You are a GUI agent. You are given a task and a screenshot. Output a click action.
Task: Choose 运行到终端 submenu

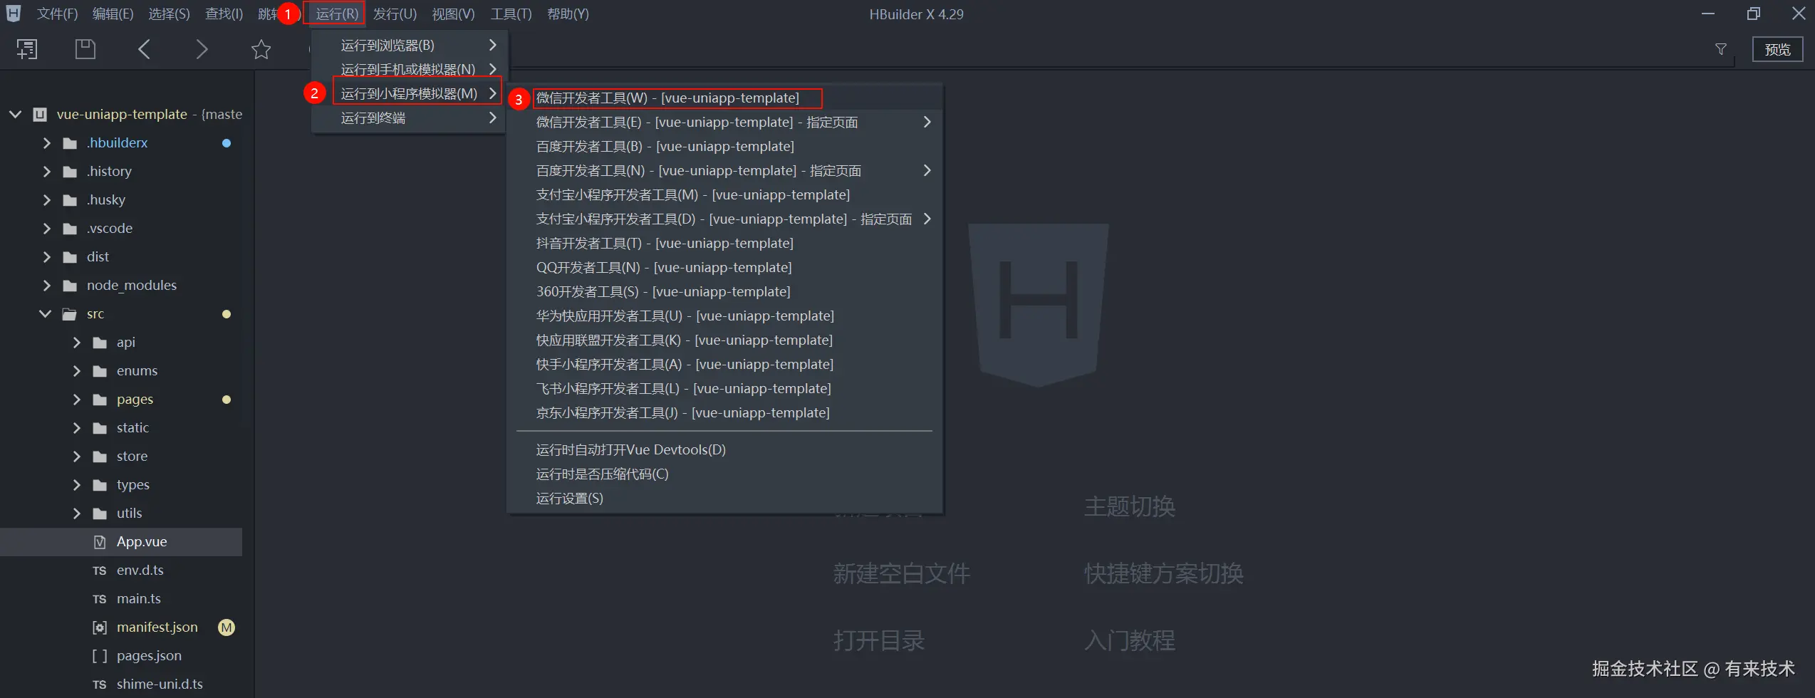pos(409,118)
